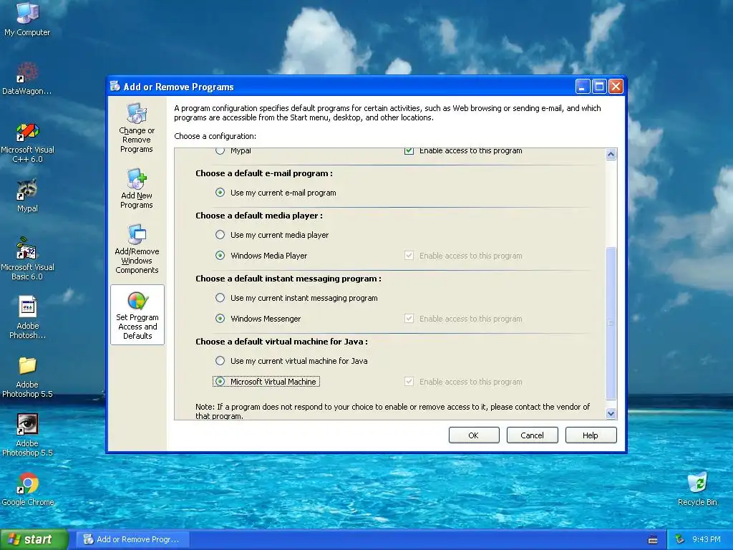Select the Microsoft Virtual Machine option

(220, 382)
